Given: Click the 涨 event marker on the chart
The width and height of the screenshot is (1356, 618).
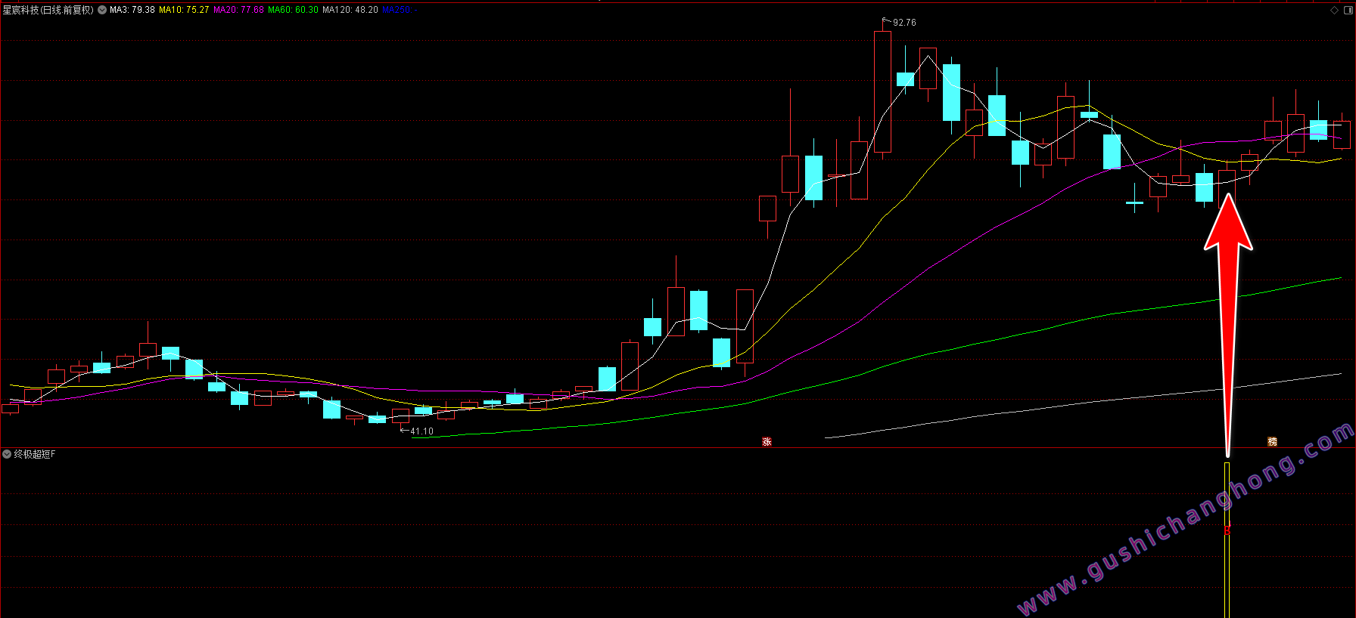Looking at the screenshot, I should [767, 442].
